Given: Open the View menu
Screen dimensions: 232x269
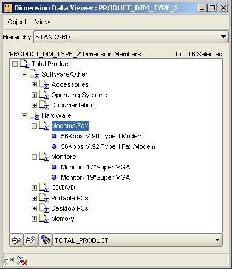Looking at the screenshot, I should (x=43, y=22).
